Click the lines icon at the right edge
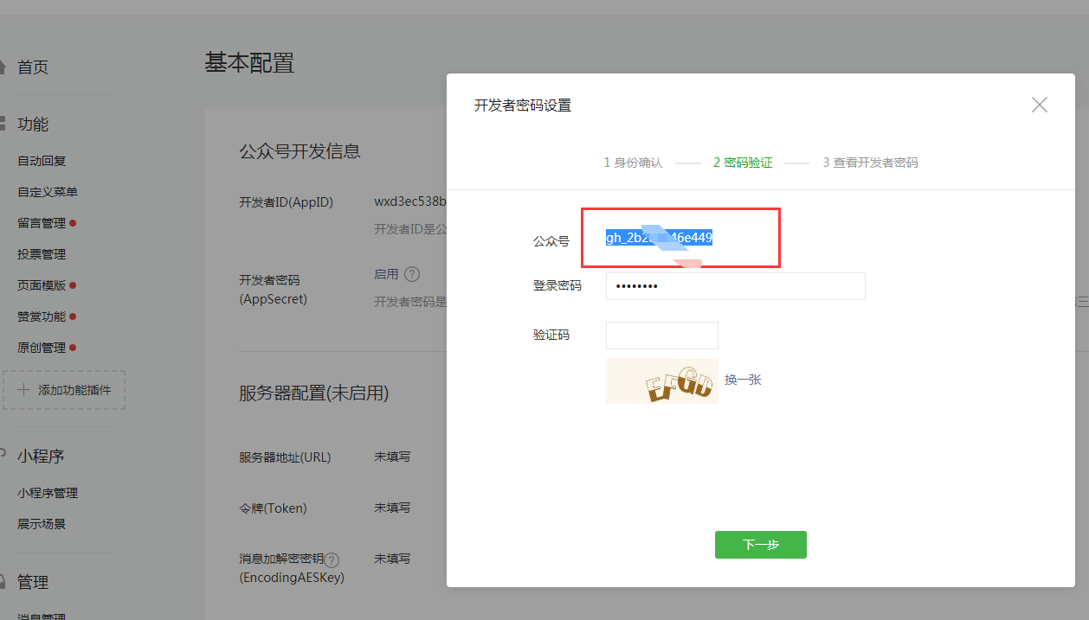The image size is (1089, 620). click(x=1083, y=301)
